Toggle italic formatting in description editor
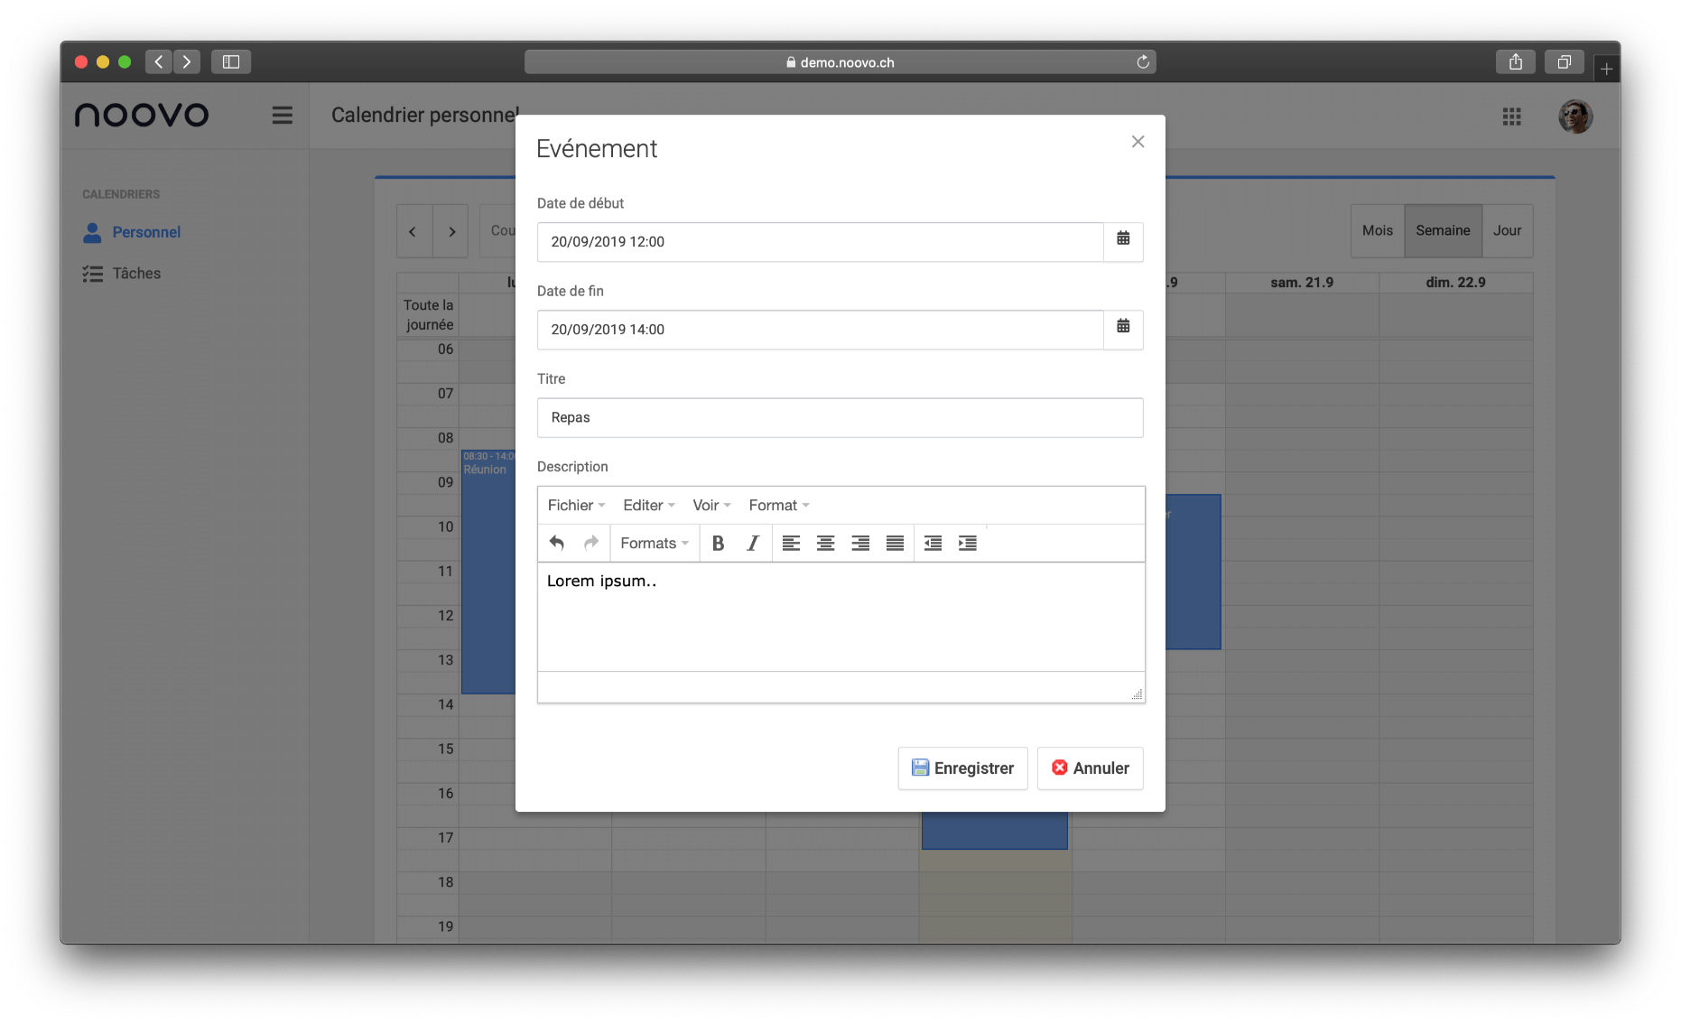 tap(752, 543)
